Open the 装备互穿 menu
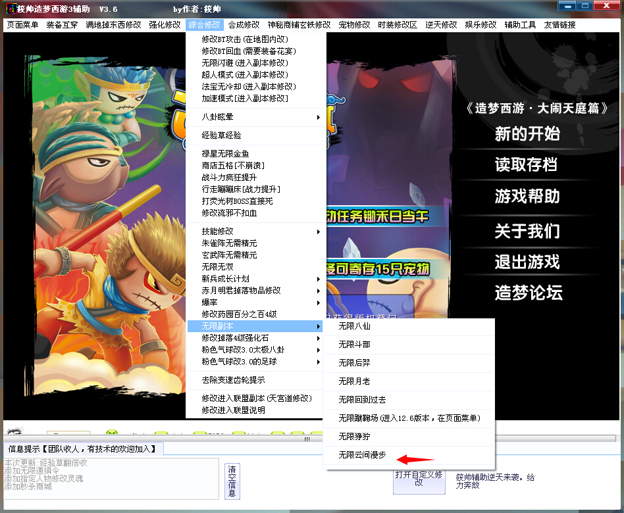This screenshot has width=624, height=513. click(62, 24)
